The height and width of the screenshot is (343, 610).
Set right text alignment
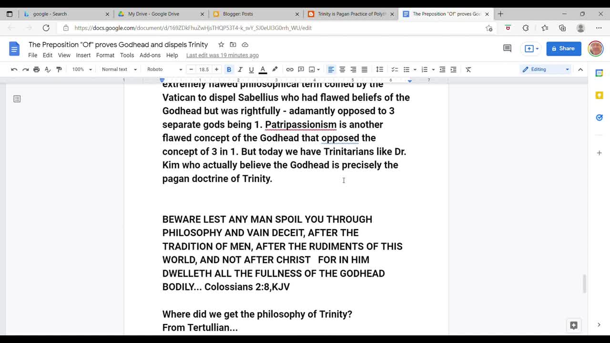coord(353,70)
